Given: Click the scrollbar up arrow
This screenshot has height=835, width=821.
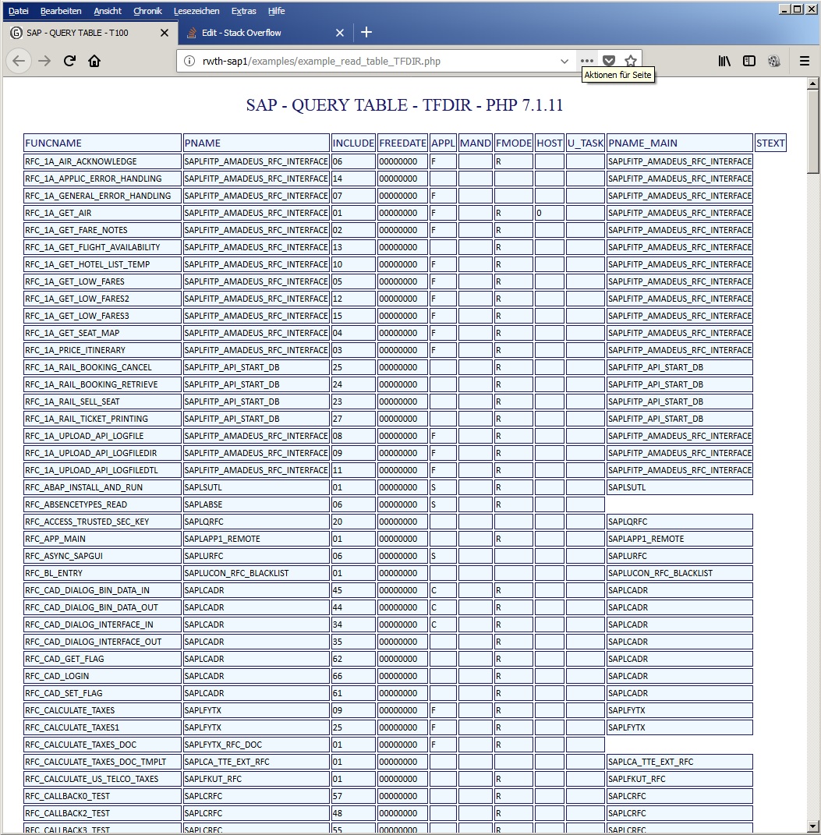Looking at the screenshot, I should [x=813, y=83].
